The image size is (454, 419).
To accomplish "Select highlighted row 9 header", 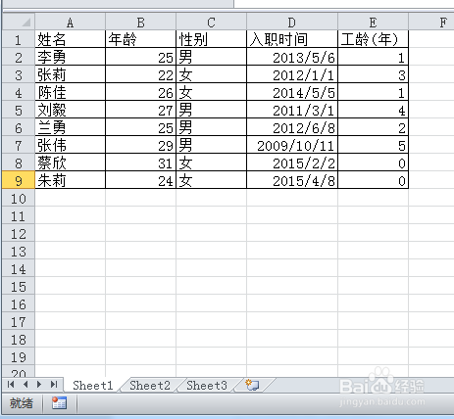I will click(x=19, y=180).
